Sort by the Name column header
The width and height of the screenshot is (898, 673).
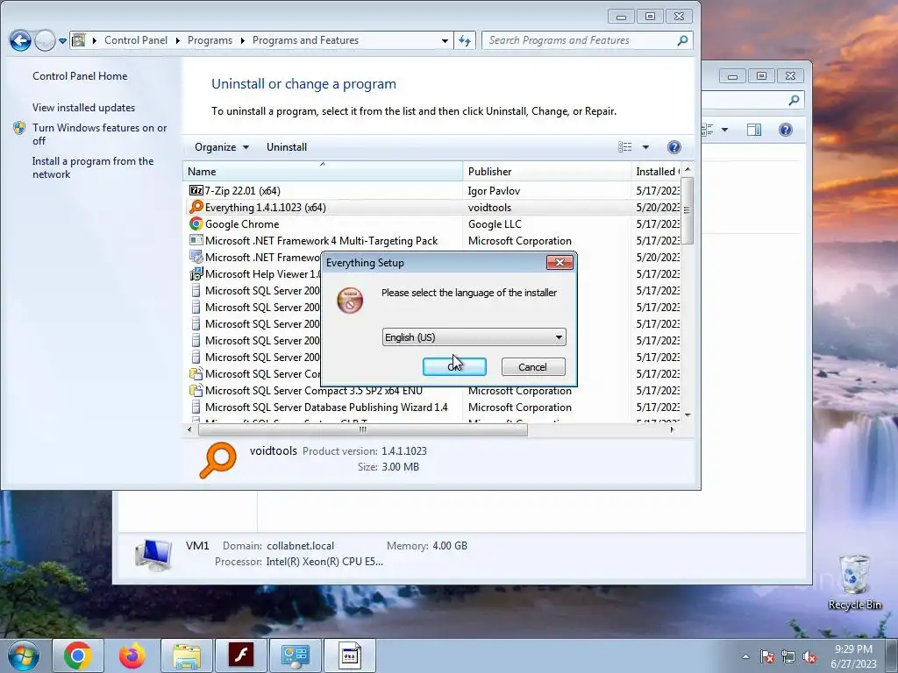323,172
